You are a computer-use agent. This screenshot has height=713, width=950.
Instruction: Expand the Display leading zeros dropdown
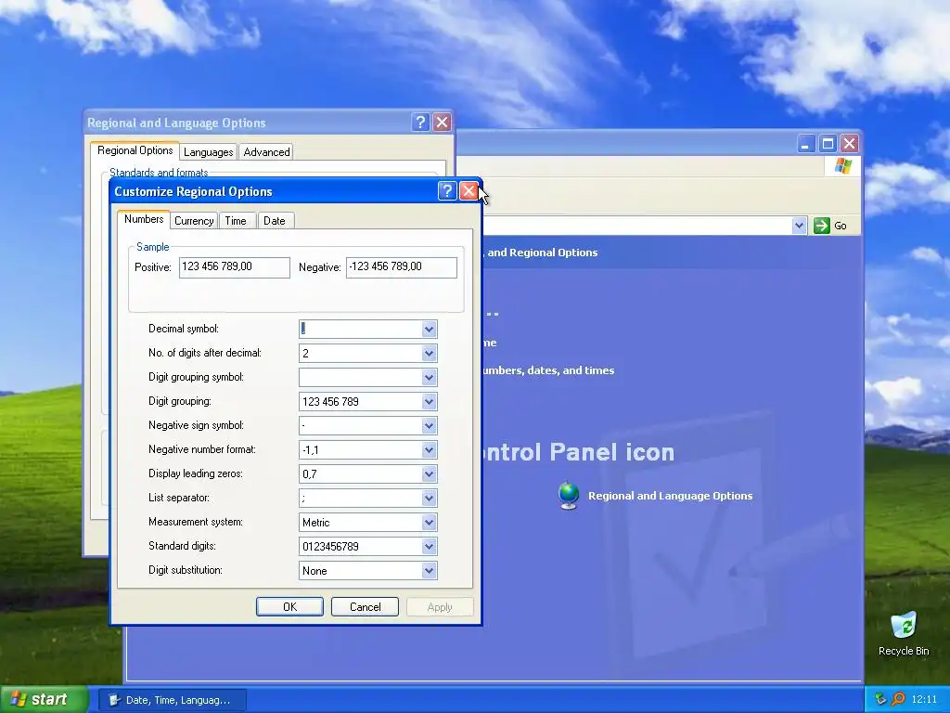[429, 474]
